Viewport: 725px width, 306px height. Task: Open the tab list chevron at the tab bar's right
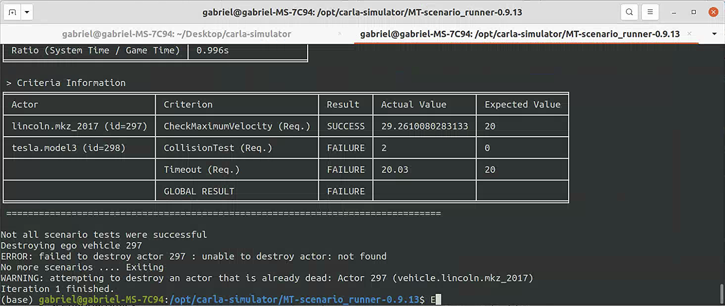pyautogui.click(x=713, y=34)
